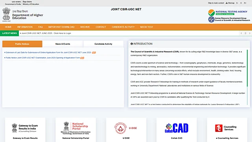The height and width of the screenshot is (142, 252).
Task: Open the HOME menu item
Action: (x=8, y=27)
